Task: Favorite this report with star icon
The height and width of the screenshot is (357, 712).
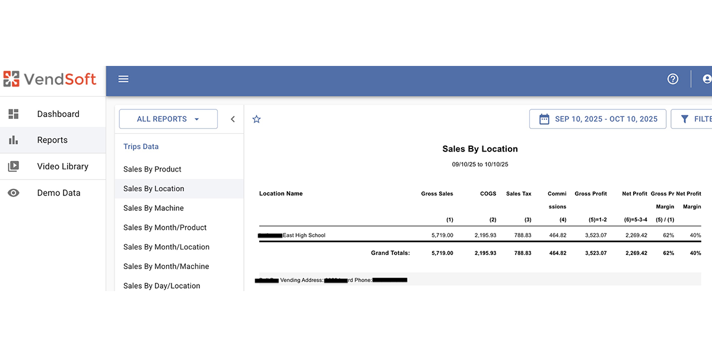Action: (256, 119)
